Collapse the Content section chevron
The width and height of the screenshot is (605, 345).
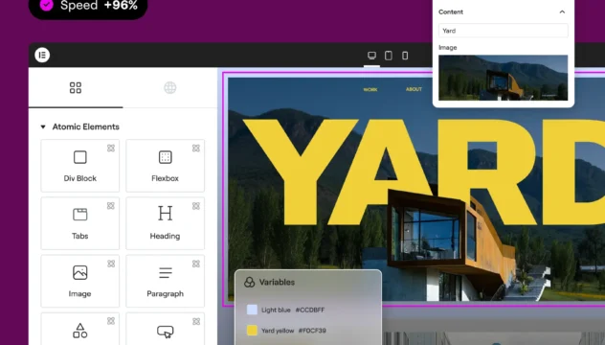[x=562, y=11]
